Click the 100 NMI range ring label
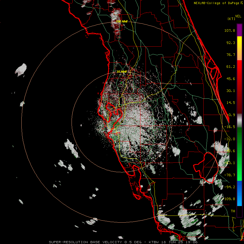Viewport: 244px width, 244px height. (122, 21)
